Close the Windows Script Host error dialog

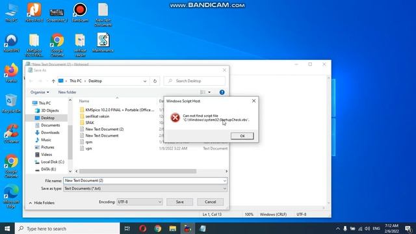pyautogui.click(x=253, y=101)
